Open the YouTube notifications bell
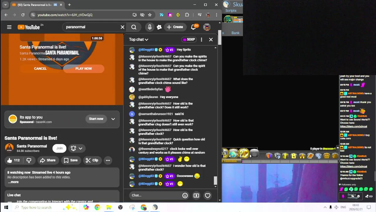This screenshot has width=376, height=212. (x=193, y=27)
